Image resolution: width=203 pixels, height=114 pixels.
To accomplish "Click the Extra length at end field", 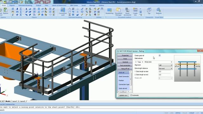I will click(x=164, y=75).
